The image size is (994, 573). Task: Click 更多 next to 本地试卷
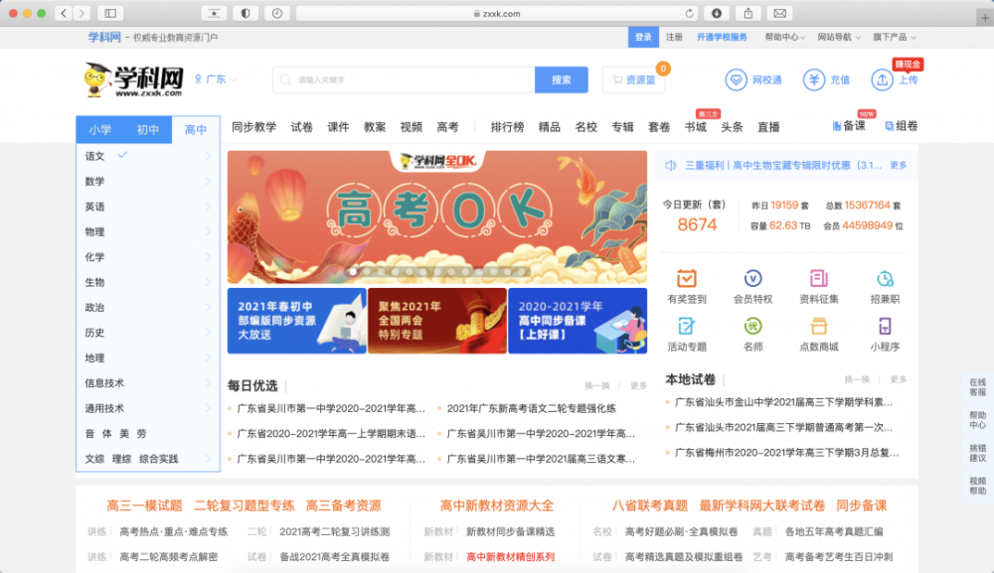click(899, 379)
